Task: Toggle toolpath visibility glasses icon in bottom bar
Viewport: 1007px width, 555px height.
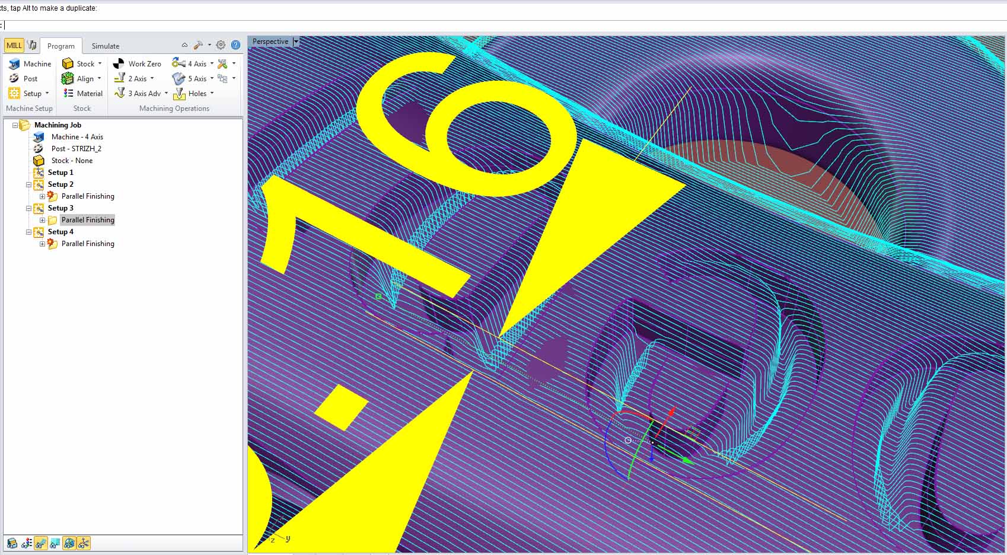Action: pyautogui.click(x=55, y=543)
